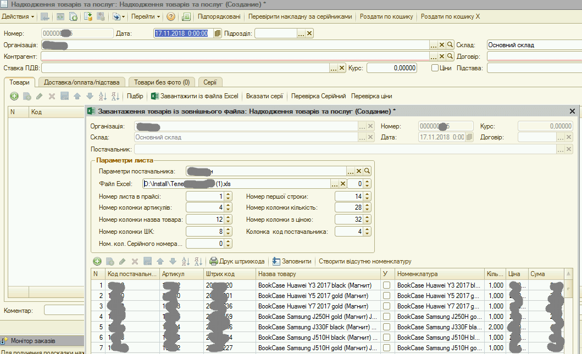Open selection list for Параметри постачальника
The image size is (582, 354).
tap(350, 171)
